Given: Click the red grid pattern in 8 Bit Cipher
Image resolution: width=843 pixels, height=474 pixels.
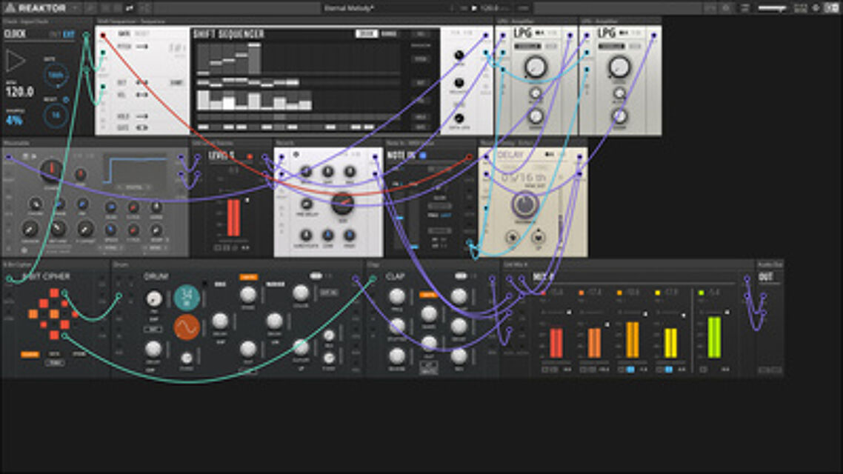Looking at the screenshot, I should pyautogui.click(x=53, y=314).
